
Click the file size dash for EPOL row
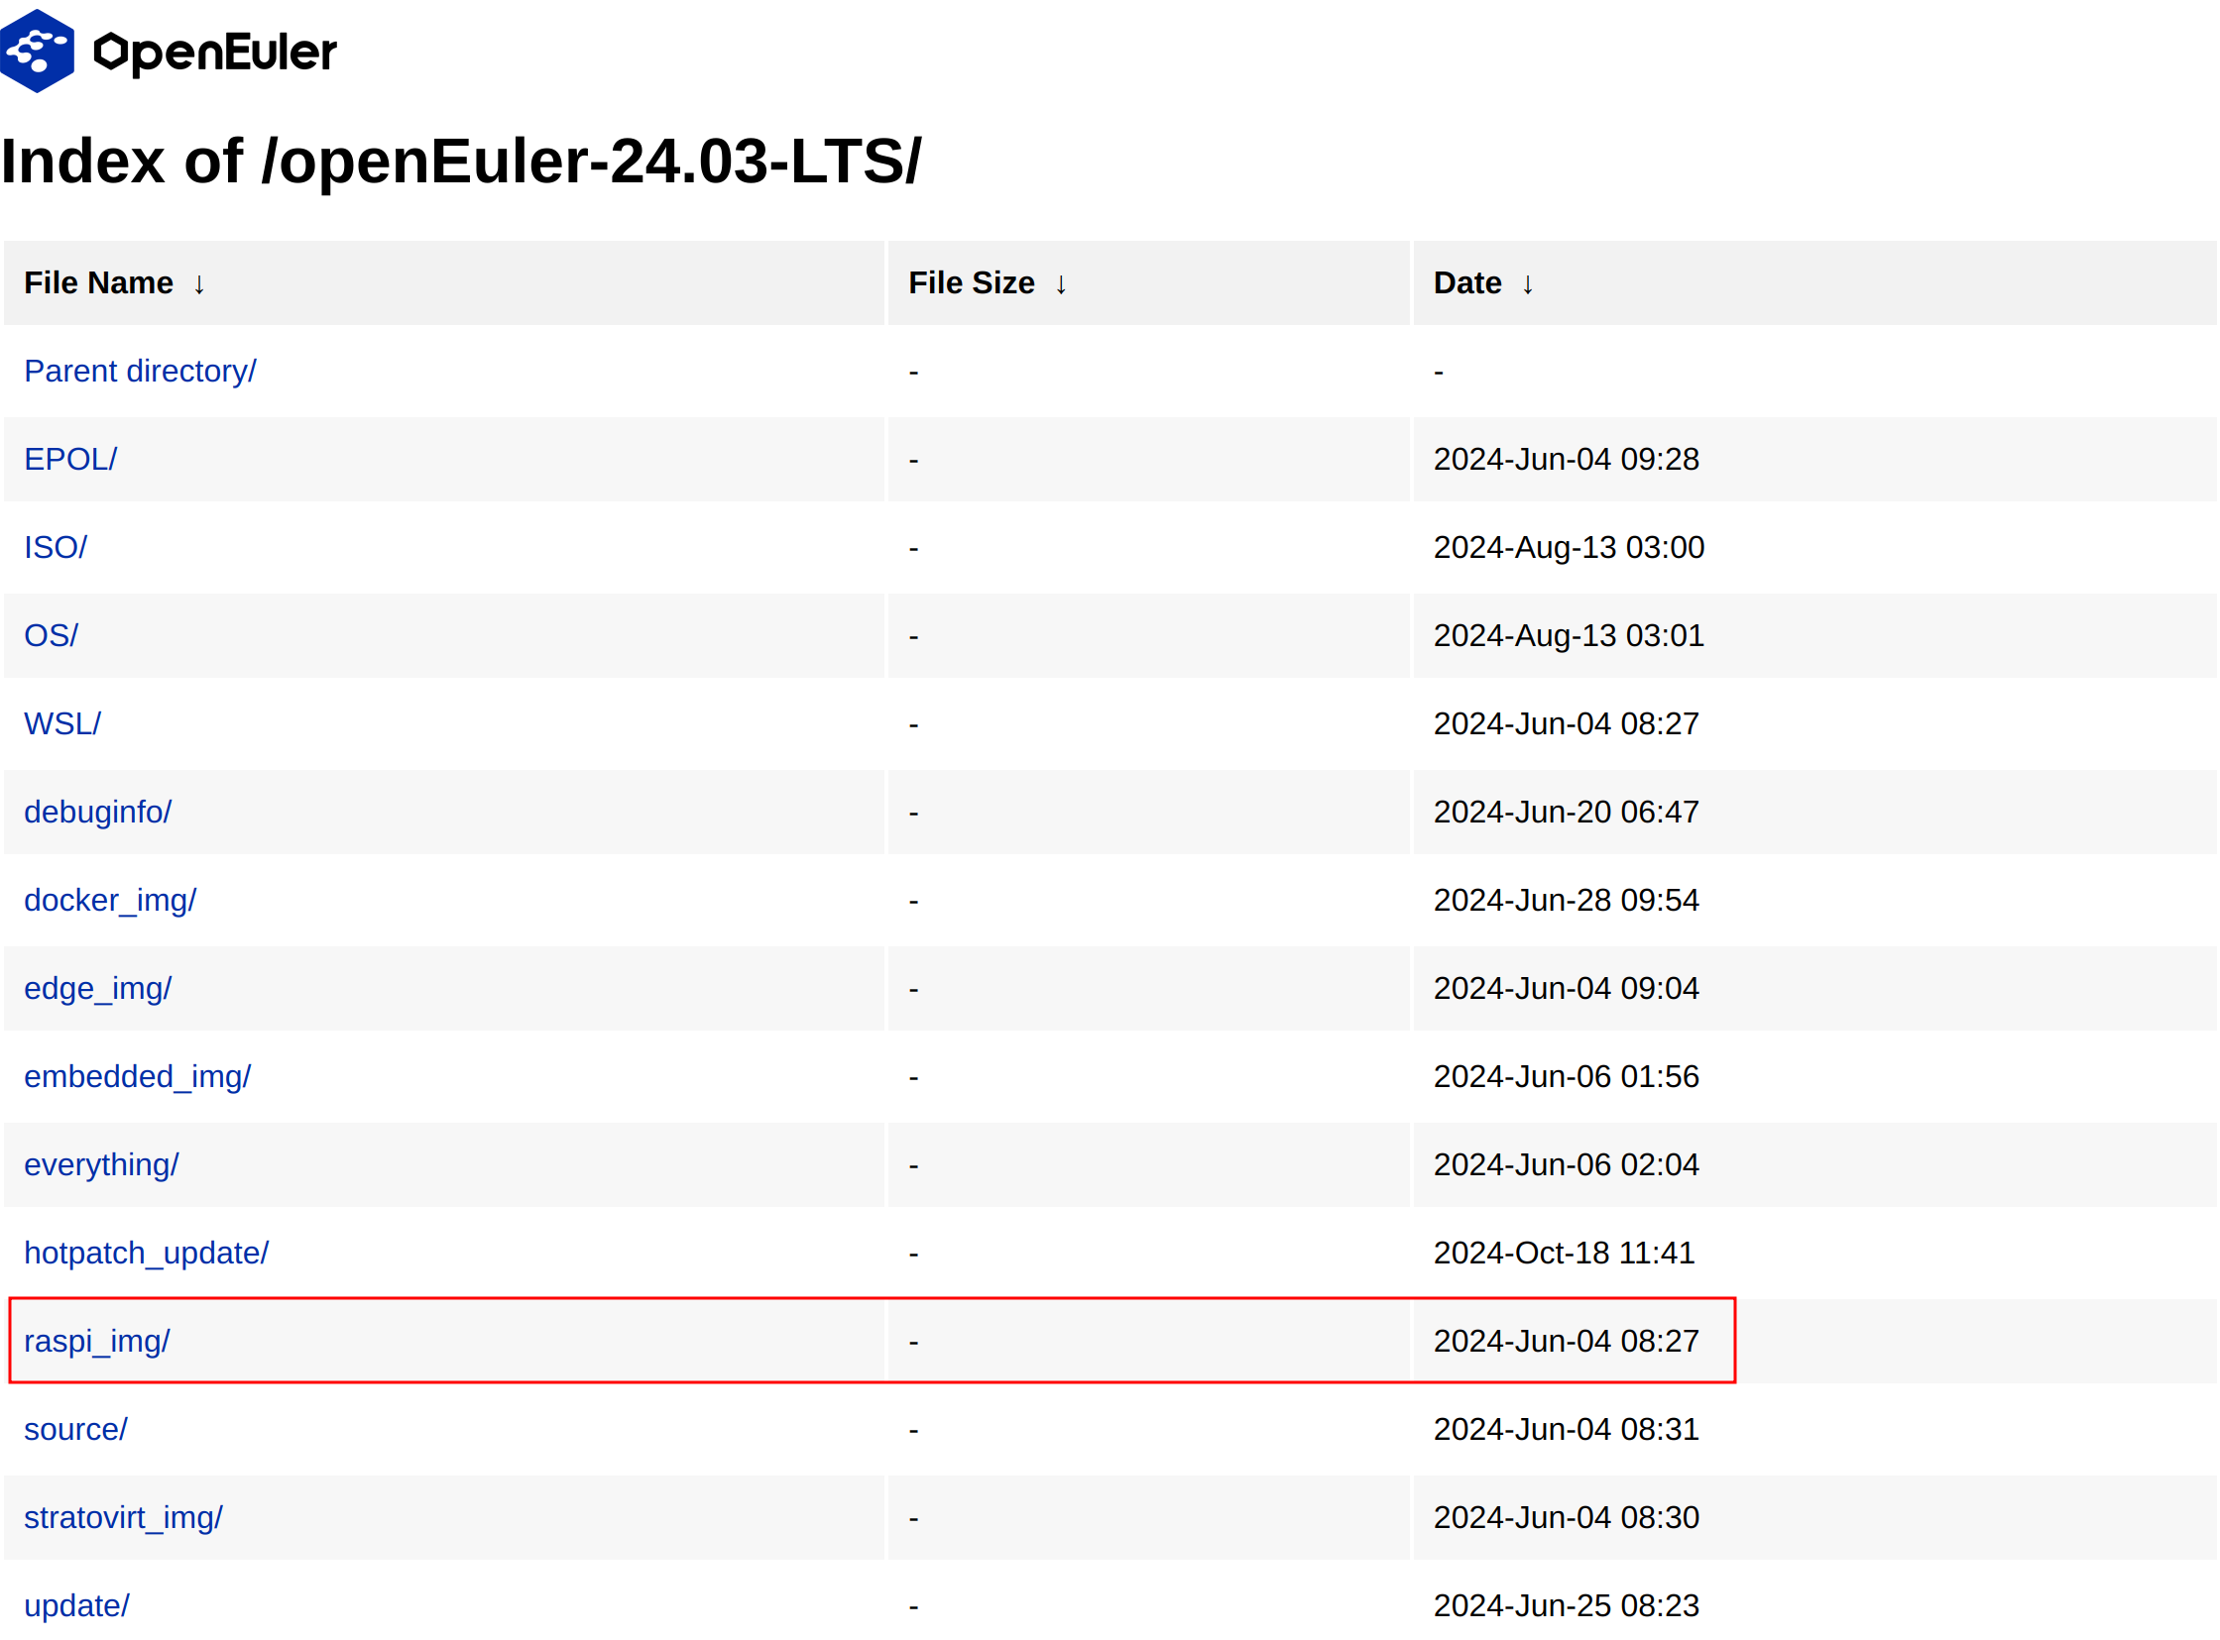[914, 461]
